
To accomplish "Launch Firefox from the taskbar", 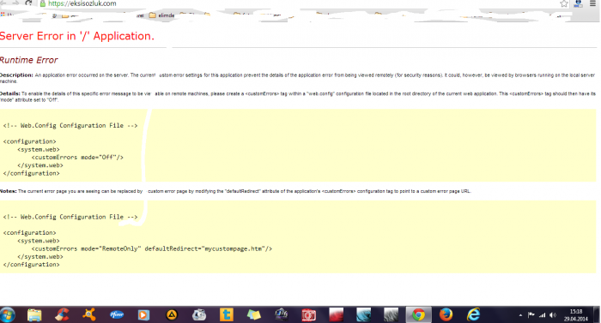I will tap(446, 315).
